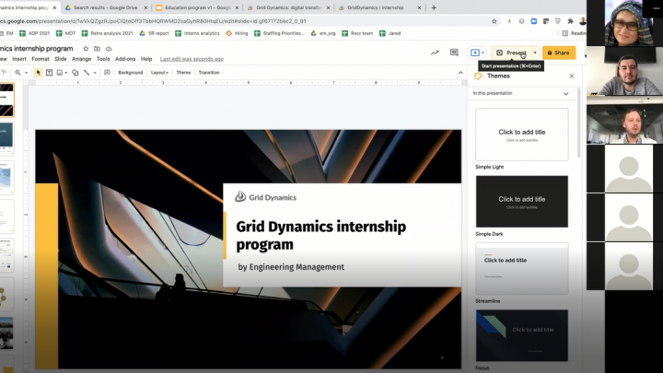The width and height of the screenshot is (663, 373).
Task: Open the Interns analytics bookmark
Action: click(197, 33)
